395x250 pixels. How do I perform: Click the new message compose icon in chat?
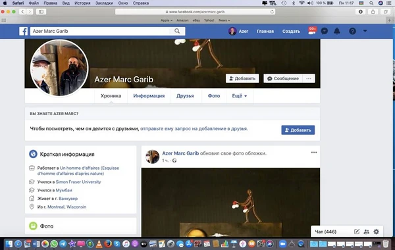(357, 232)
